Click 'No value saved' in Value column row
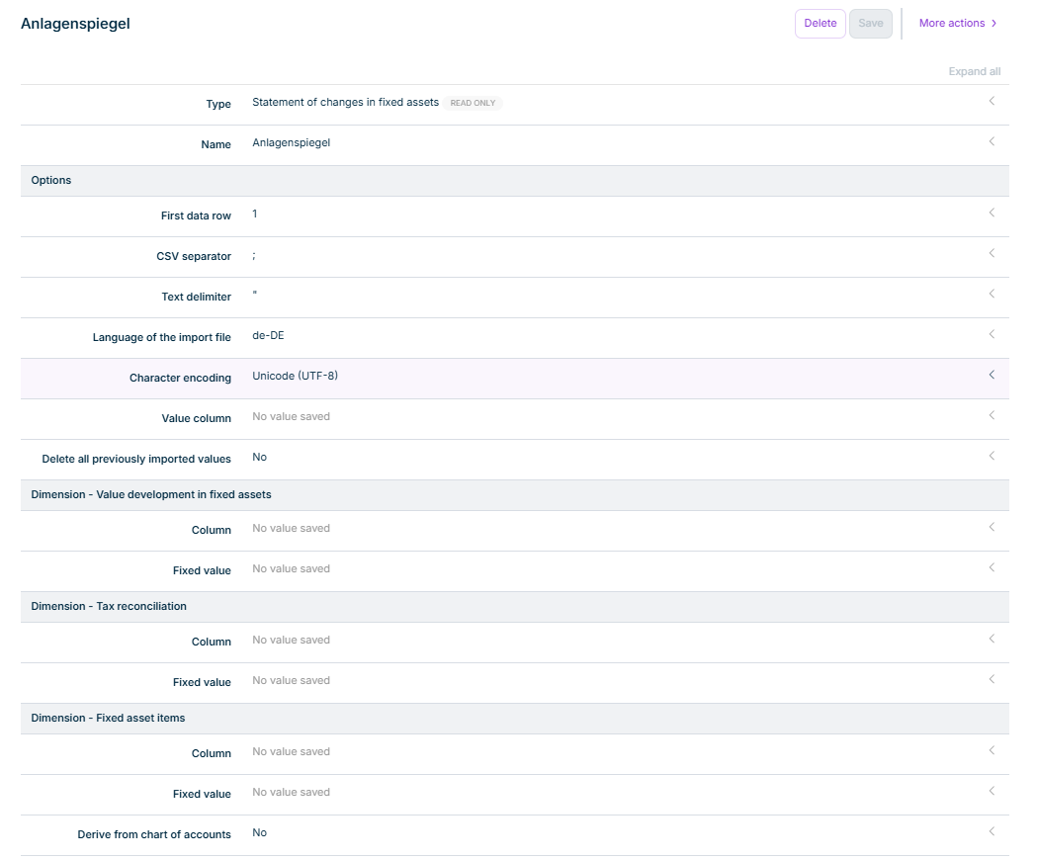The height and width of the screenshot is (859, 1038). 292,416
